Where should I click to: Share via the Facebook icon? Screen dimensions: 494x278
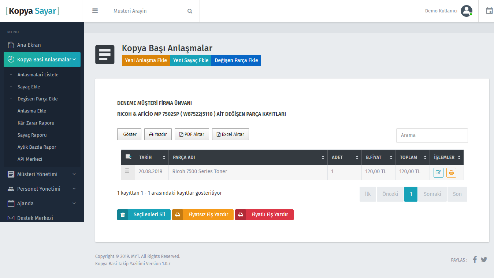(x=475, y=259)
